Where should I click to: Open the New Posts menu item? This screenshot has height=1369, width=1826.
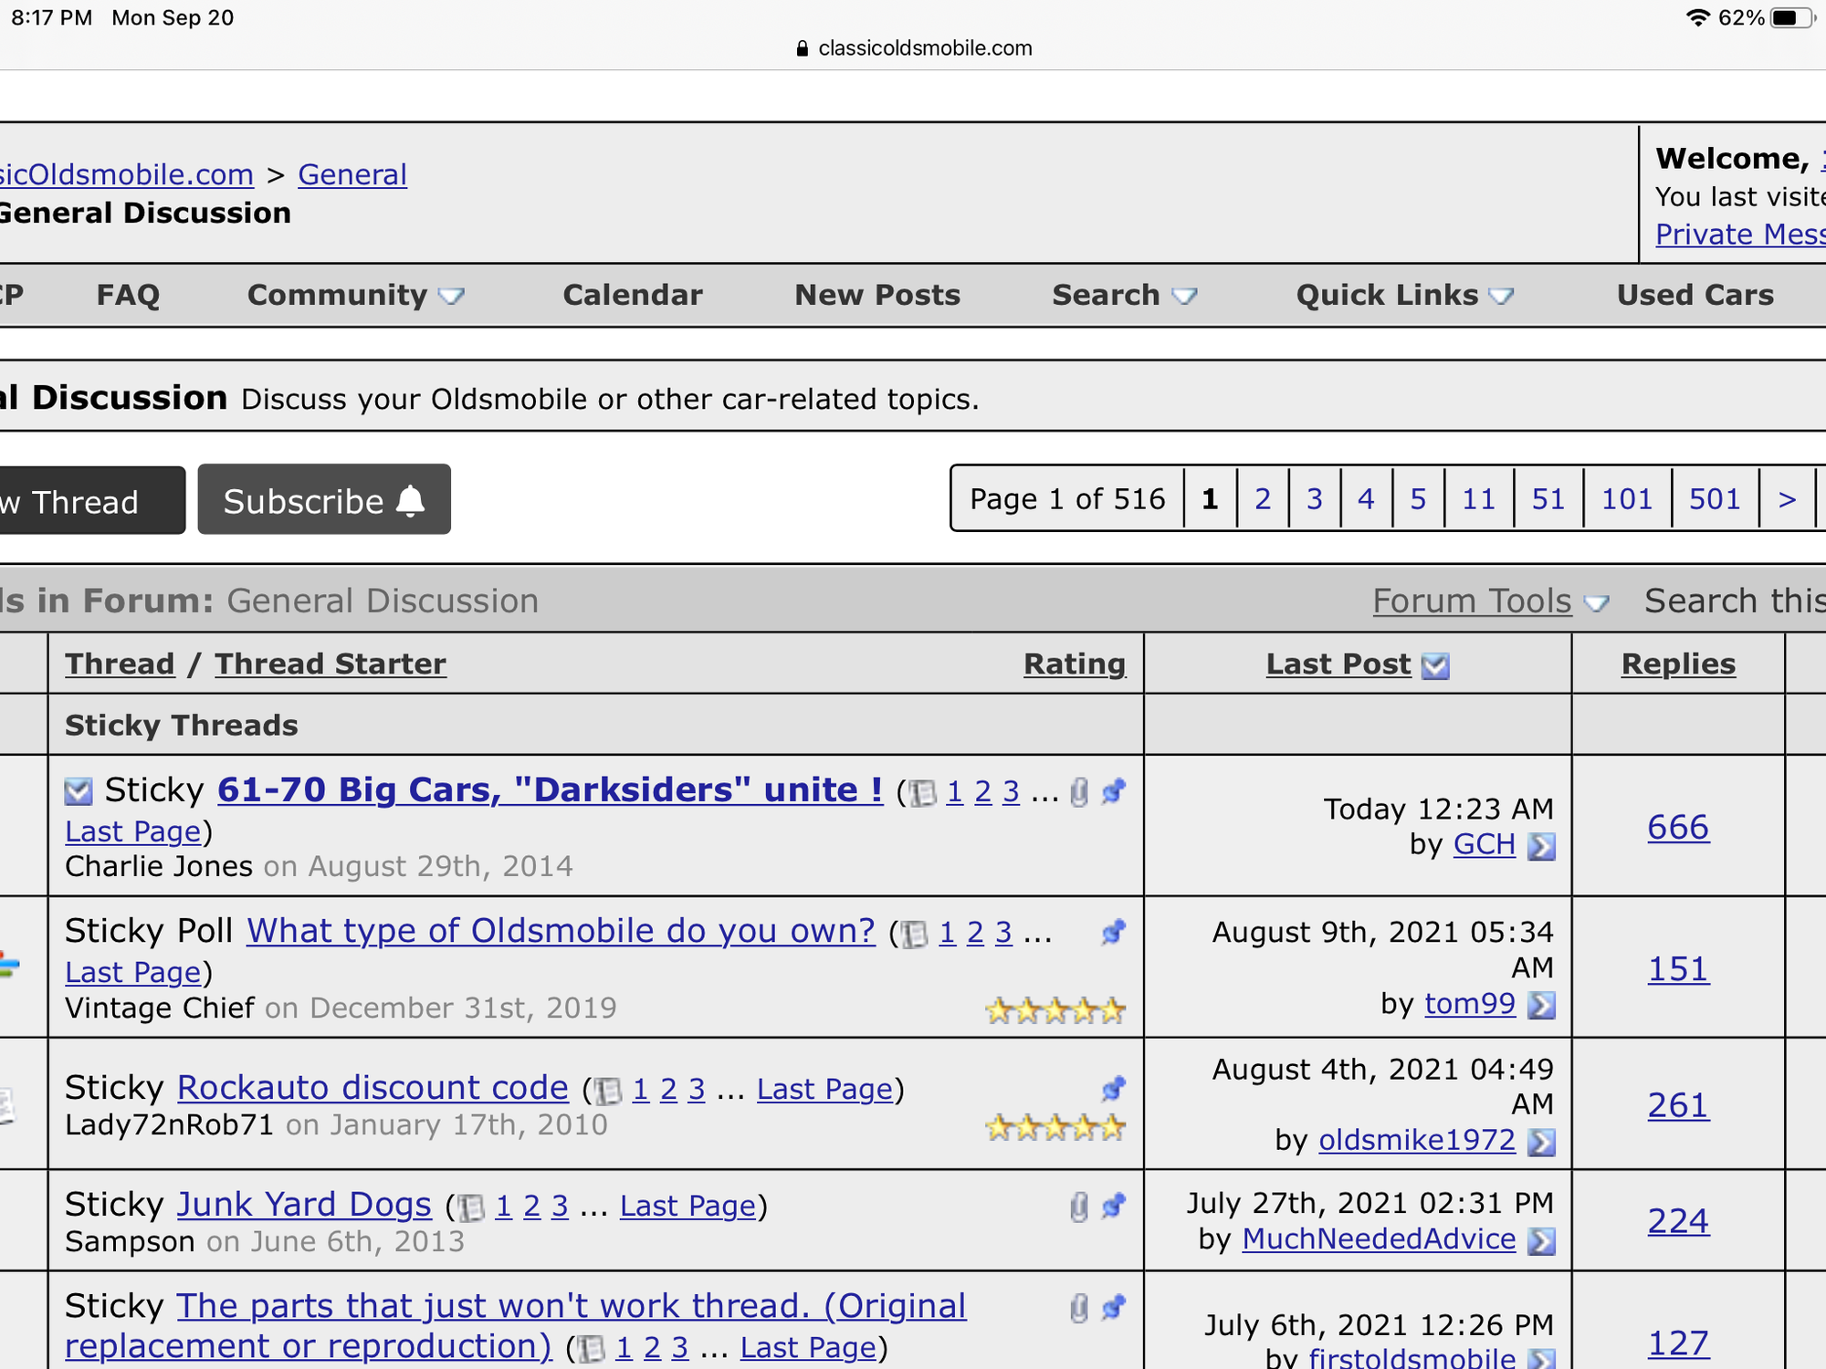click(876, 295)
